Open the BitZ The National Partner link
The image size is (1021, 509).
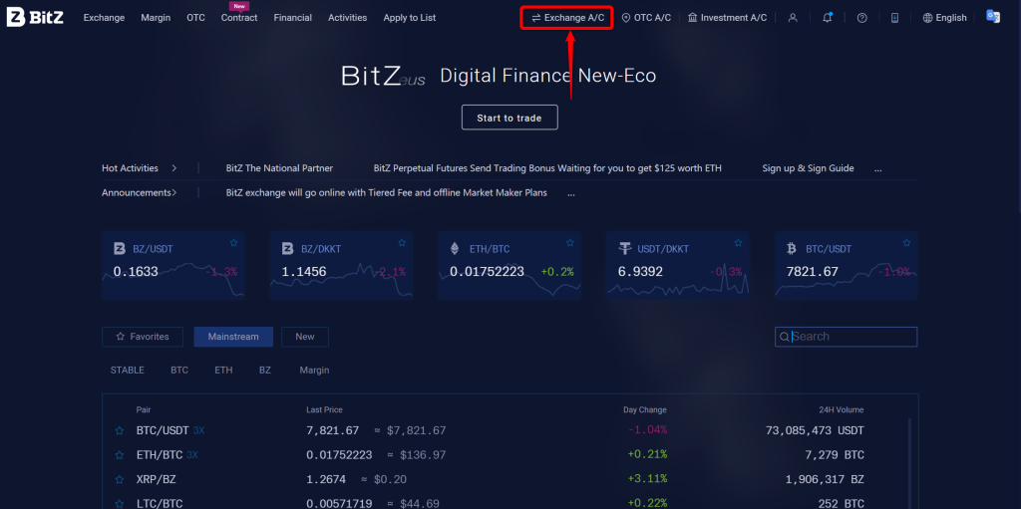(279, 168)
